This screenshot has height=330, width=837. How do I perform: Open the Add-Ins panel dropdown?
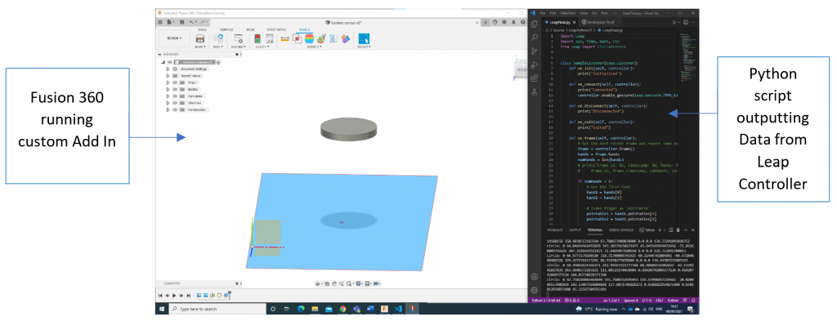coord(238,47)
